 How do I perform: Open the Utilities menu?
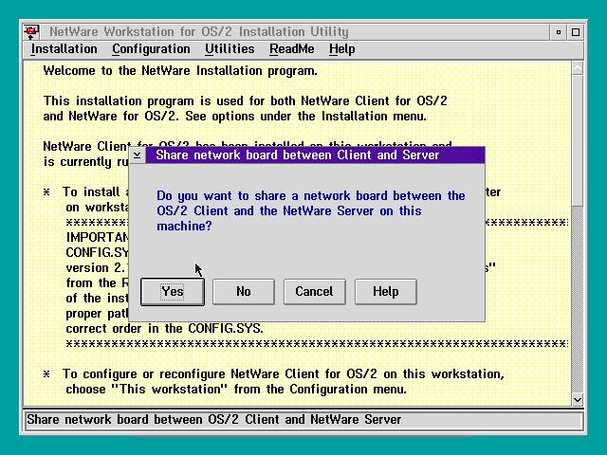coord(230,49)
